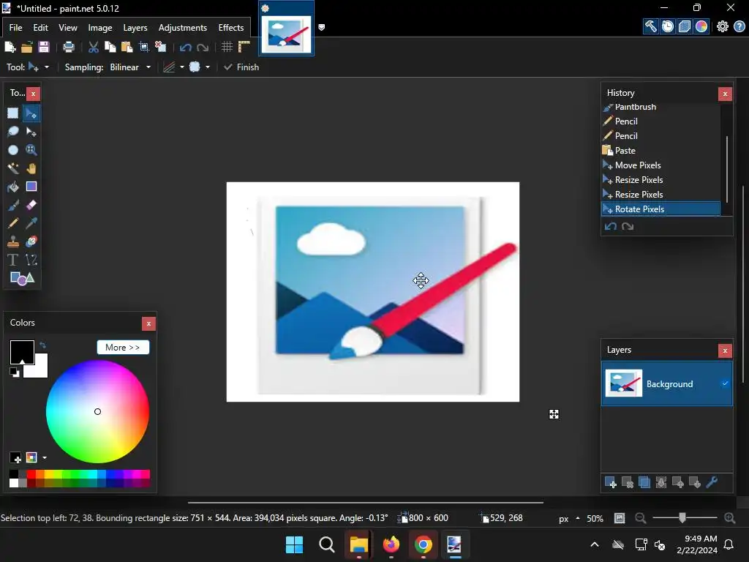Screen dimensions: 749x562
Task: Open the Sampling Bilinear dropdown
Action: pos(130,67)
